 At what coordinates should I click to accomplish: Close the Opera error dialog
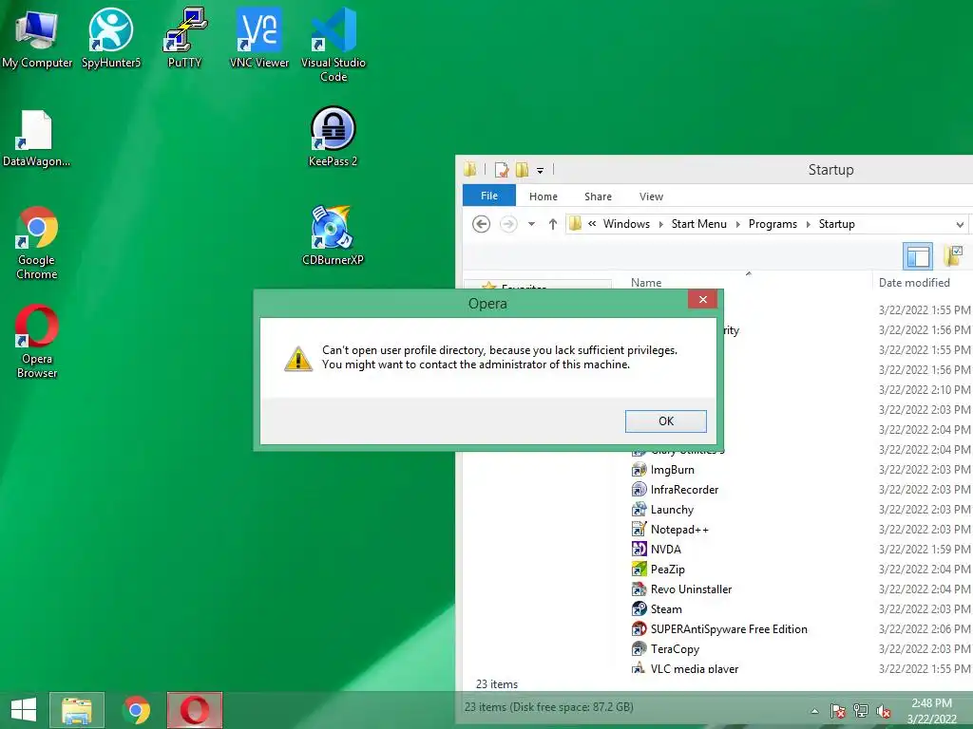point(702,299)
